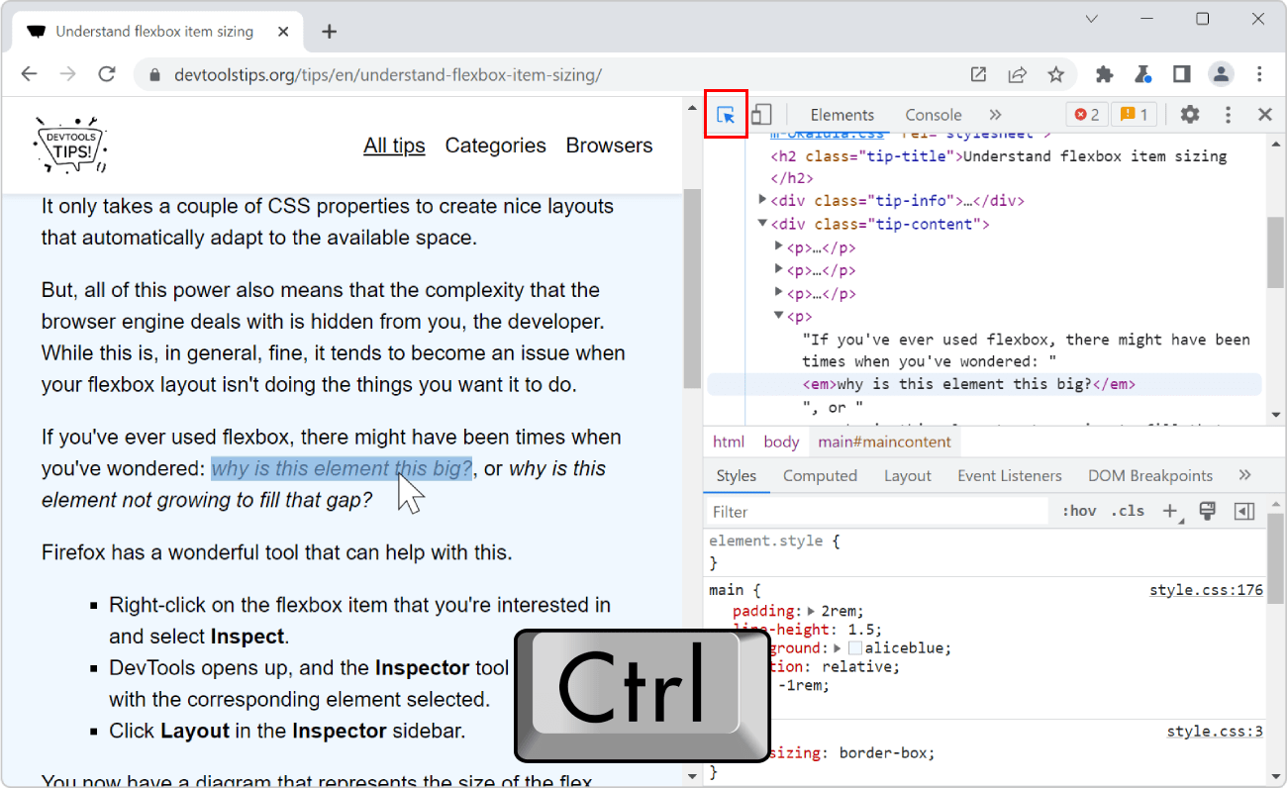Open the Chrome profile avatar
The width and height of the screenshot is (1287, 788).
1221,74
